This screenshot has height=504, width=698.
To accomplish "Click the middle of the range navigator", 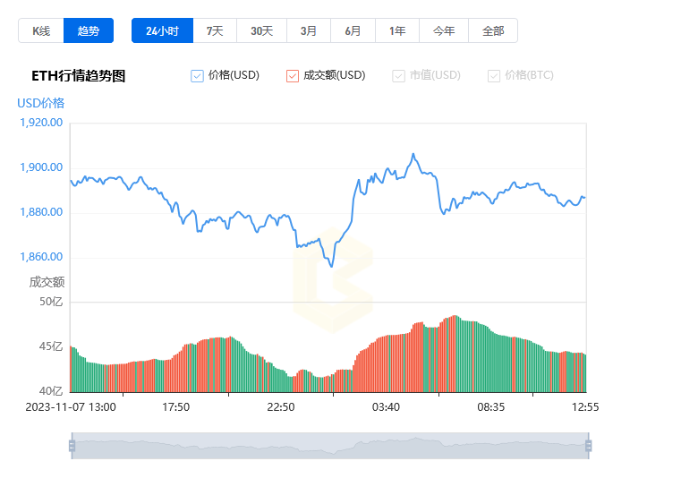I will [x=330, y=446].
